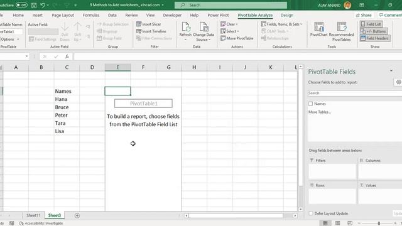Click the Save icon in title bar
402x226 pixels.
point(34,5)
